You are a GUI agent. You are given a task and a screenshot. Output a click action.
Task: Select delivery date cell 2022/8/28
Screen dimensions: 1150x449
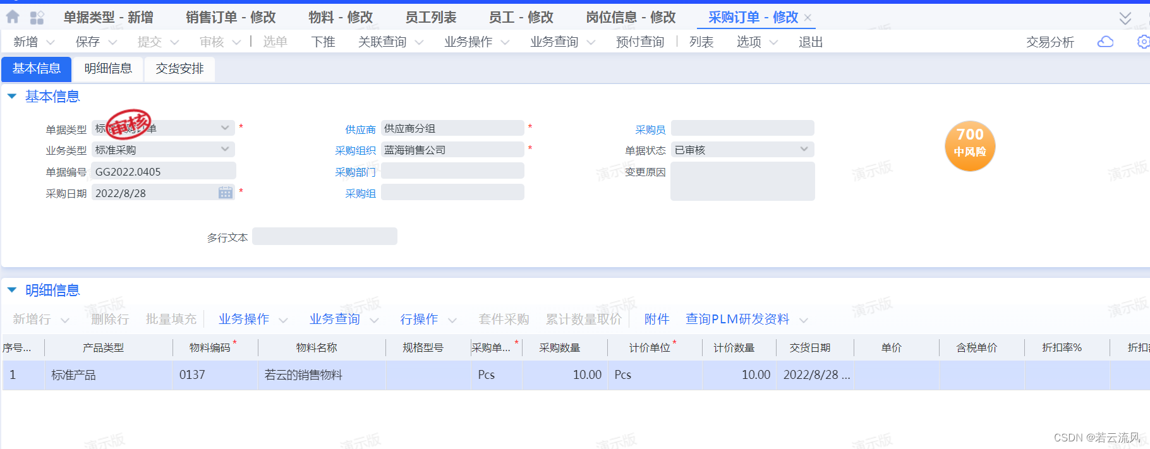click(815, 375)
